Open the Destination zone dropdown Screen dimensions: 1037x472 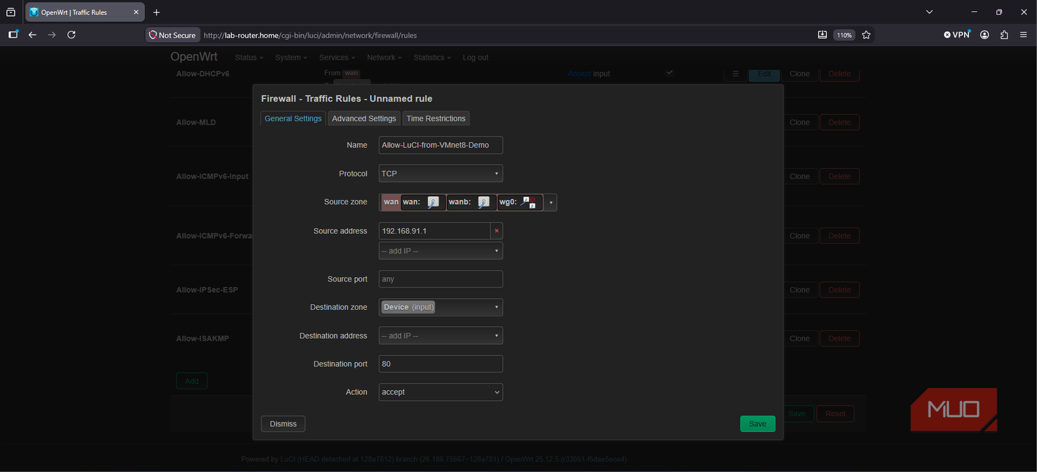441,307
